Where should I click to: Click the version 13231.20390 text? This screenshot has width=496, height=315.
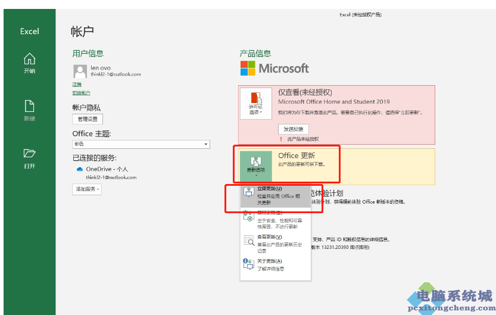coord(340,247)
